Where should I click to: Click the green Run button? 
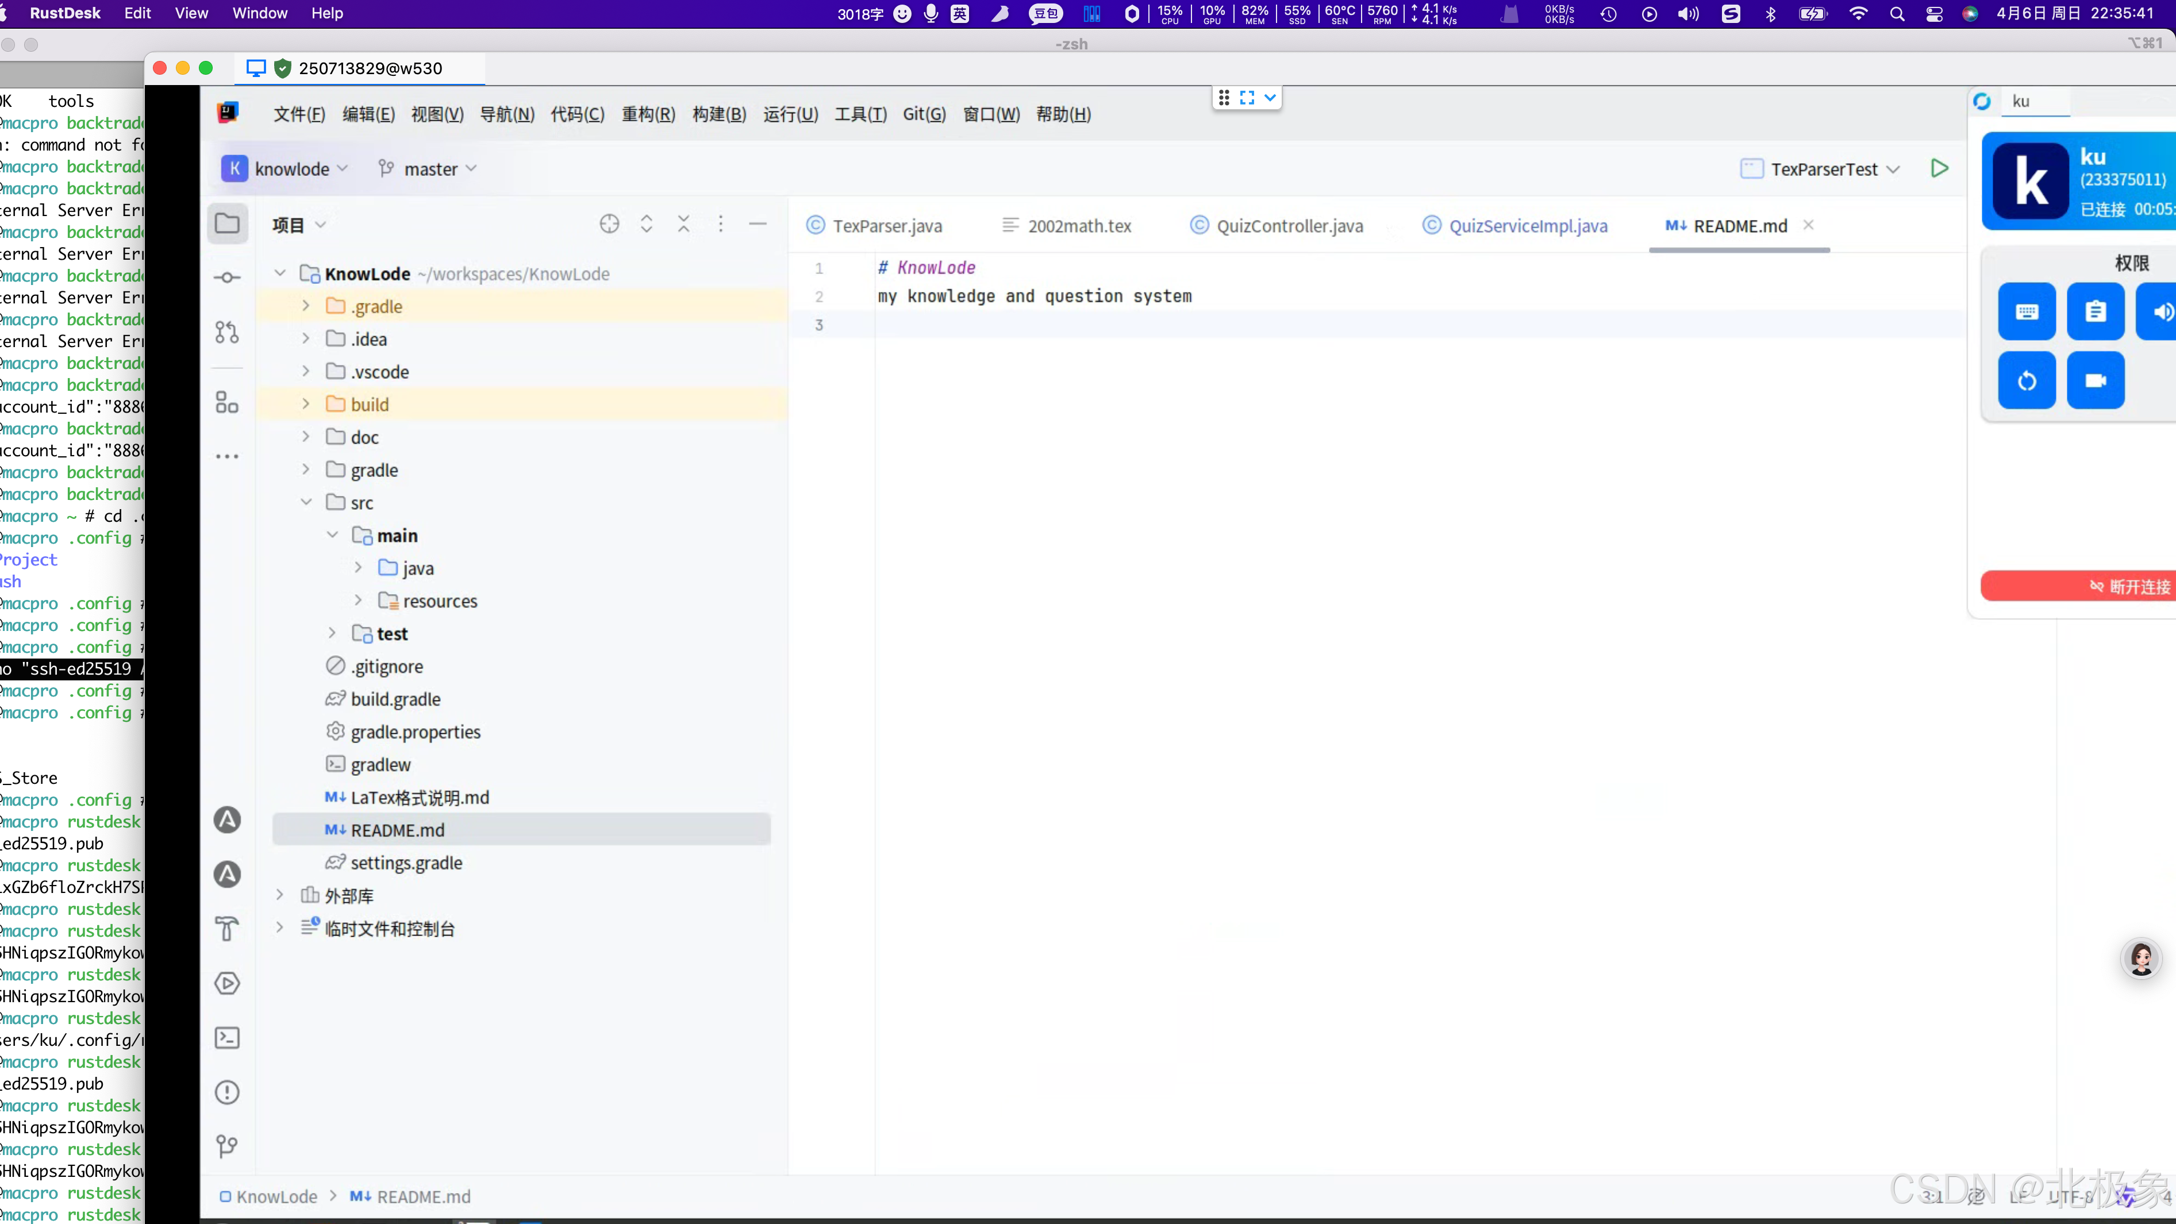pos(1939,168)
